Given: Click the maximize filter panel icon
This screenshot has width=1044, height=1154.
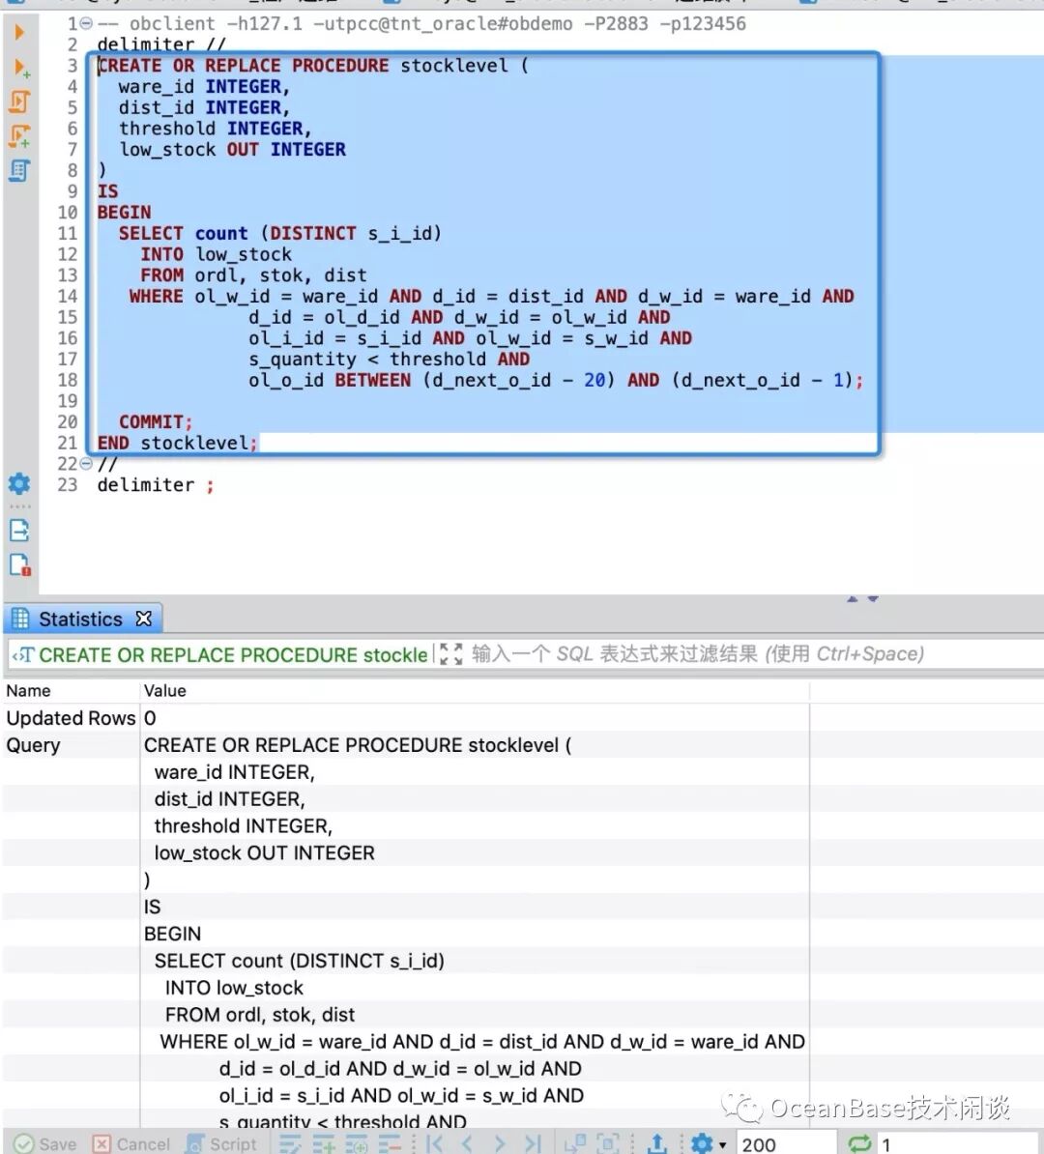Looking at the screenshot, I should [450, 654].
